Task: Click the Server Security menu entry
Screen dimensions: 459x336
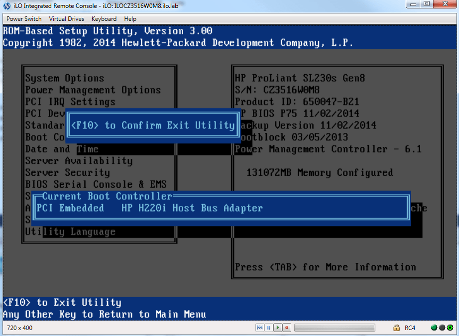Action: pos(68,173)
